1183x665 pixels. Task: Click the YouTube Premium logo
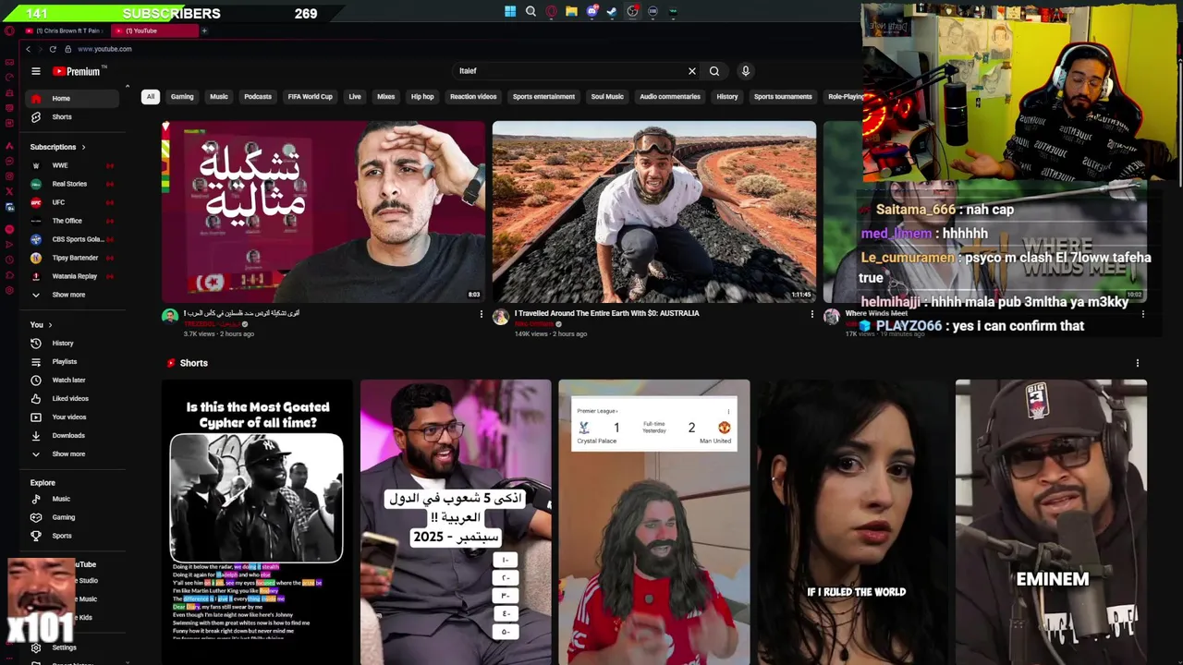click(77, 71)
